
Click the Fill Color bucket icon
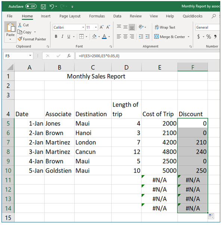(94, 37)
